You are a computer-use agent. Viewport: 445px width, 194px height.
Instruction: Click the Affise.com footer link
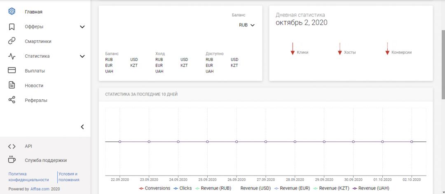pyautogui.click(x=40, y=189)
